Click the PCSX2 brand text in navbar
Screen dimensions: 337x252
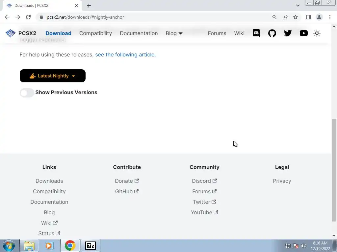(27, 33)
